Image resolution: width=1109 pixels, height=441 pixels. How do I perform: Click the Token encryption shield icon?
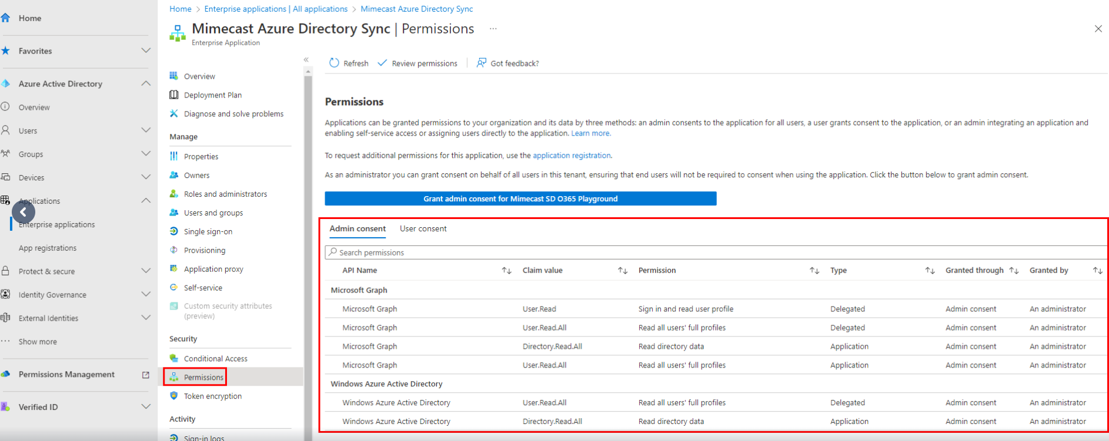pos(174,396)
